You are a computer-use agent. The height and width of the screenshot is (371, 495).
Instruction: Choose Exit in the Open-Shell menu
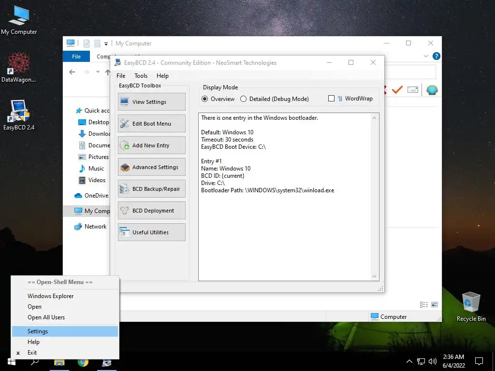point(65,353)
